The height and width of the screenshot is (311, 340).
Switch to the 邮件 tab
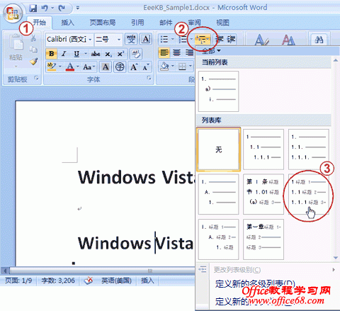point(166,23)
